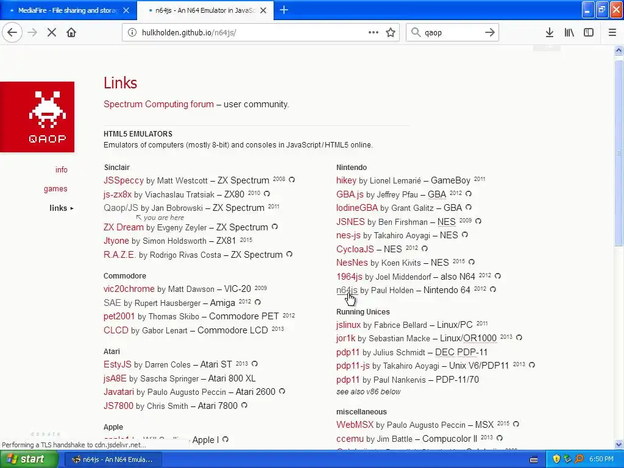Open the browser home page
Image resolution: width=624 pixels, height=468 pixels.
point(71,33)
